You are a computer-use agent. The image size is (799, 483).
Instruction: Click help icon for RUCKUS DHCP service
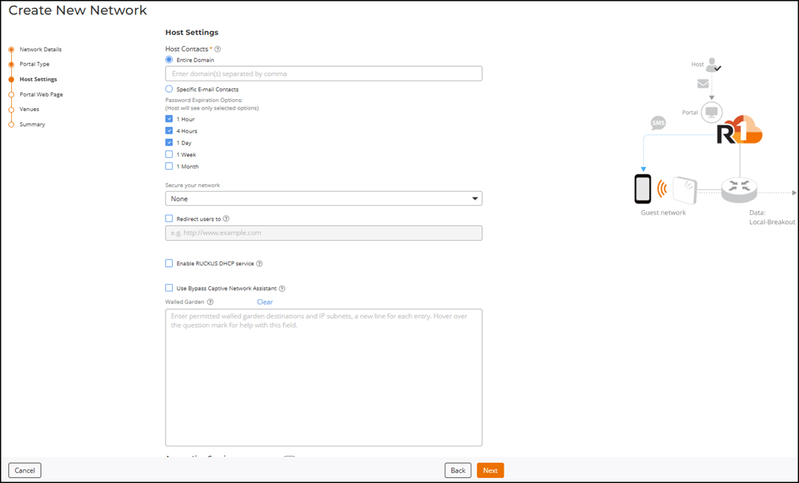pos(259,264)
